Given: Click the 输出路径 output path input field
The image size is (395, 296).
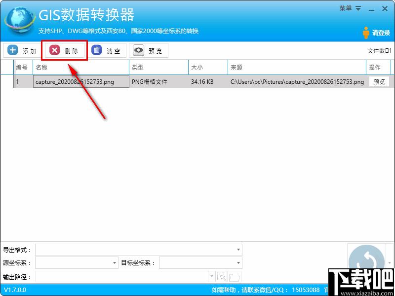Looking at the screenshot, I should tap(122, 277).
